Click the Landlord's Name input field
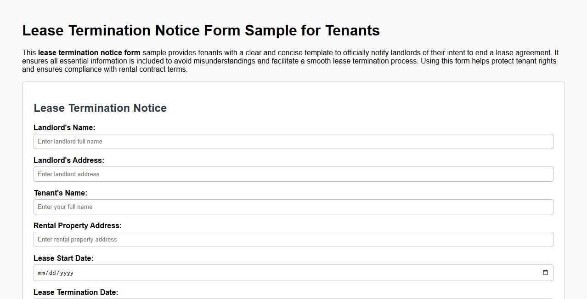 click(x=293, y=141)
